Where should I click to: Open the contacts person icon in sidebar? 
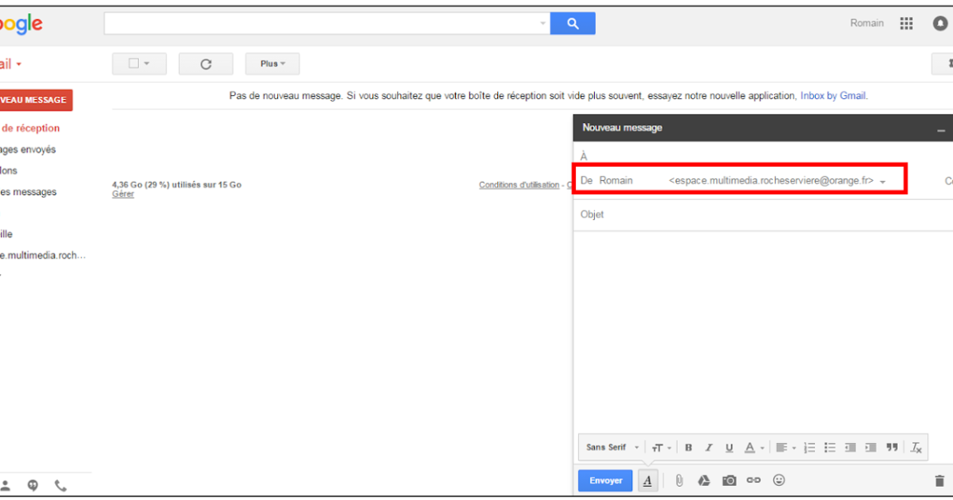pos(6,485)
